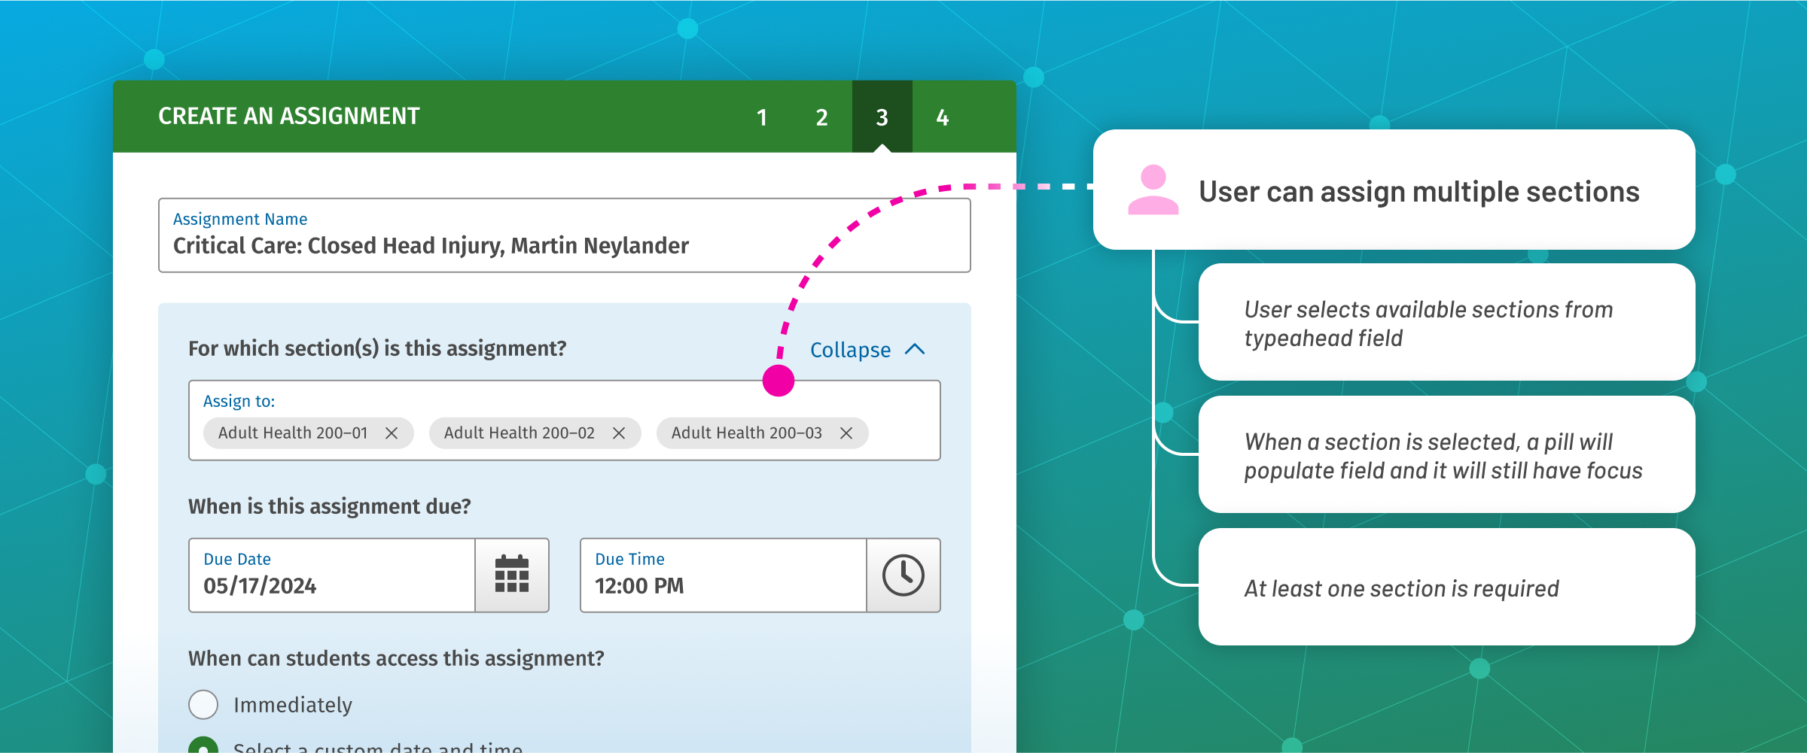
Task: Select the custom date and time radio
Action: point(203,745)
